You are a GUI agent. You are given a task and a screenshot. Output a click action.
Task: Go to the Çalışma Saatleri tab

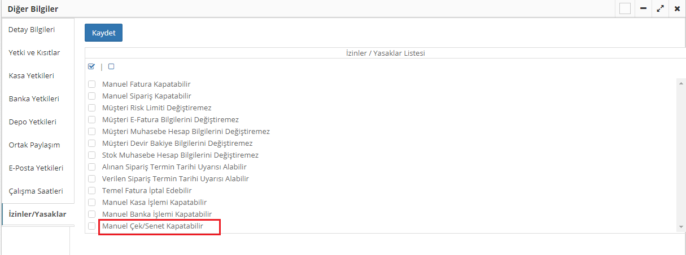pos(36,191)
